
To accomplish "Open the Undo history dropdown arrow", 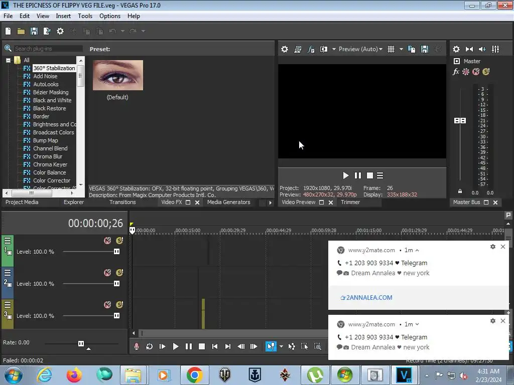I will click(x=122, y=31).
